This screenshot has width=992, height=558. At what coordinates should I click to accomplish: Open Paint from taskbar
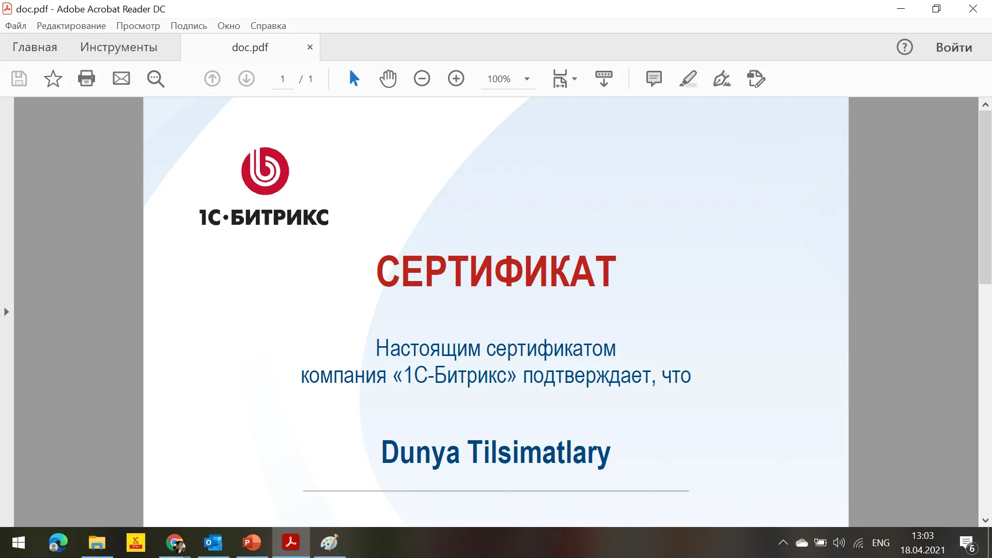tap(329, 542)
